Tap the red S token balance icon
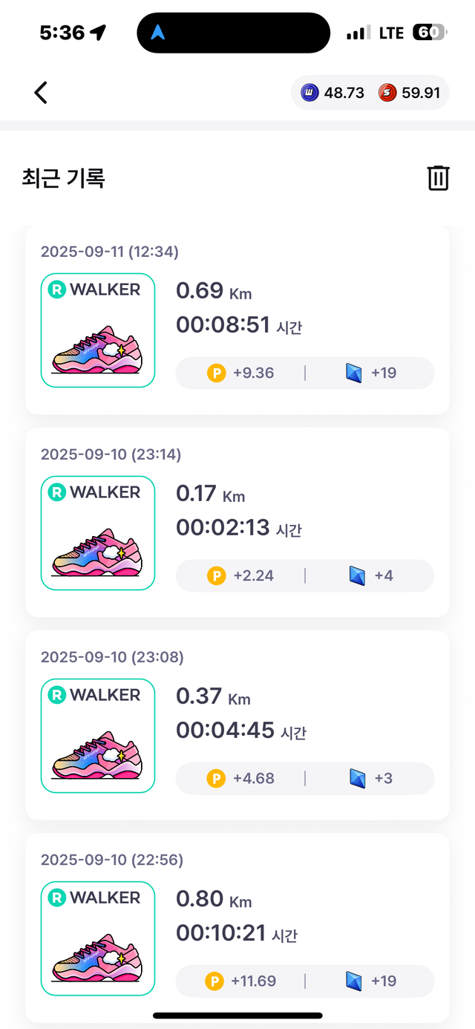The width and height of the screenshot is (475, 1029). coord(387,93)
